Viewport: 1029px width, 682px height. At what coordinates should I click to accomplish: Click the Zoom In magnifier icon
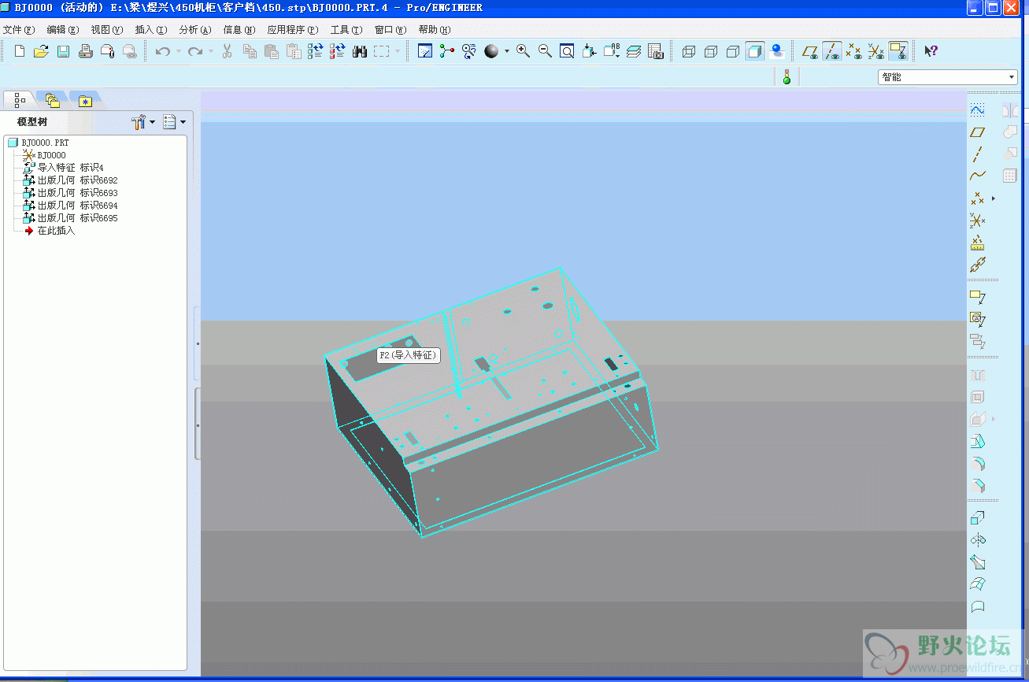coord(523,51)
